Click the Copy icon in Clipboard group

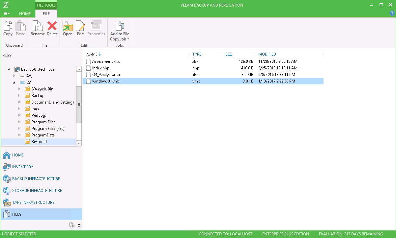(8, 26)
